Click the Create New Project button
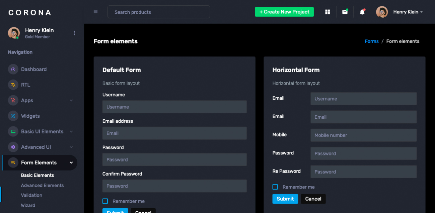The width and height of the screenshot is (435, 213). click(284, 12)
